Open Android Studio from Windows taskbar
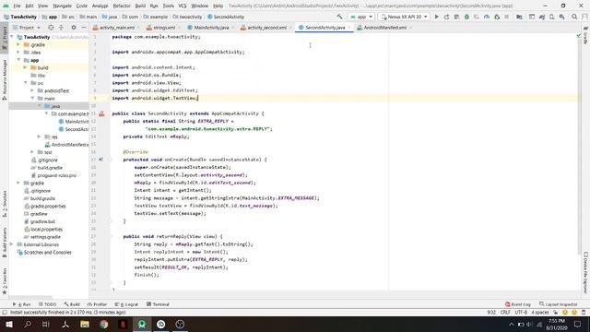Image resolution: width=590 pixels, height=332 pixels. [x=142, y=324]
